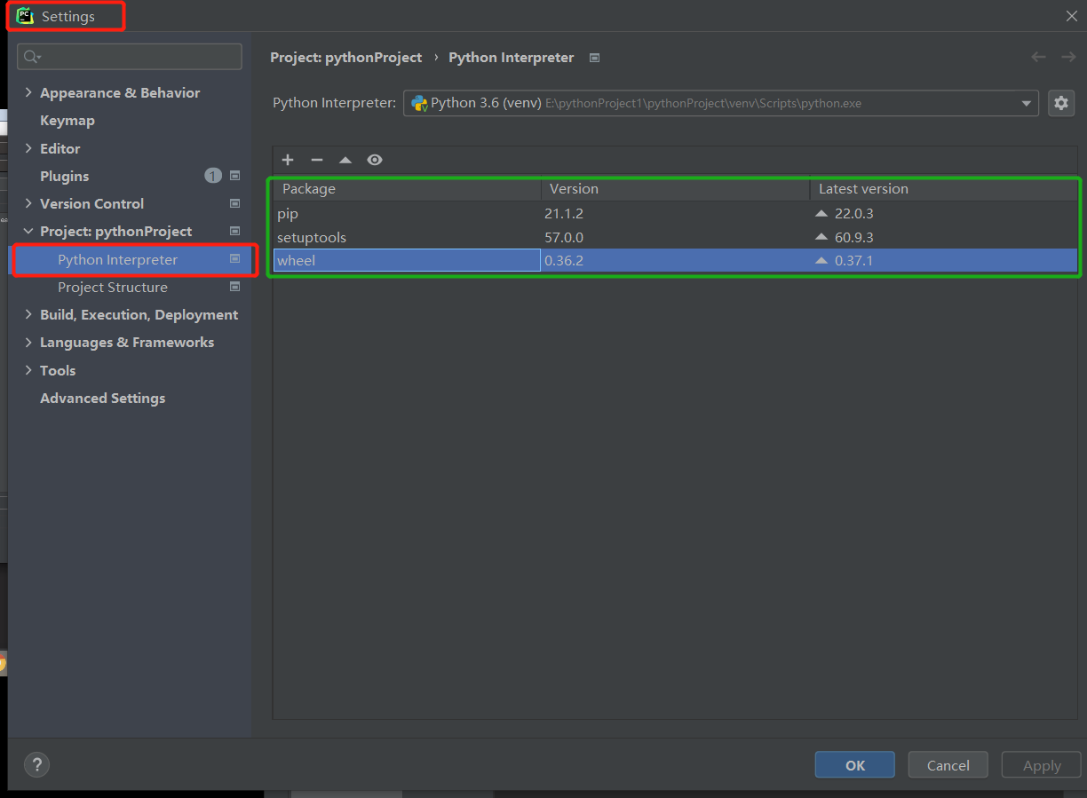This screenshot has width=1087, height=798.
Task: Close the Settings dialog
Action: [x=1071, y=16]
